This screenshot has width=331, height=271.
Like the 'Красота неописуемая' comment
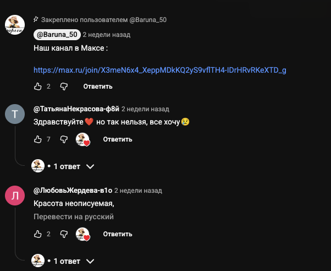[38, 234]
